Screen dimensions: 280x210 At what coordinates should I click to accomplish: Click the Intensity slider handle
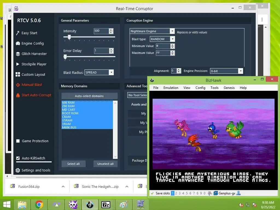pyautogui.click(x=69, y=37)
